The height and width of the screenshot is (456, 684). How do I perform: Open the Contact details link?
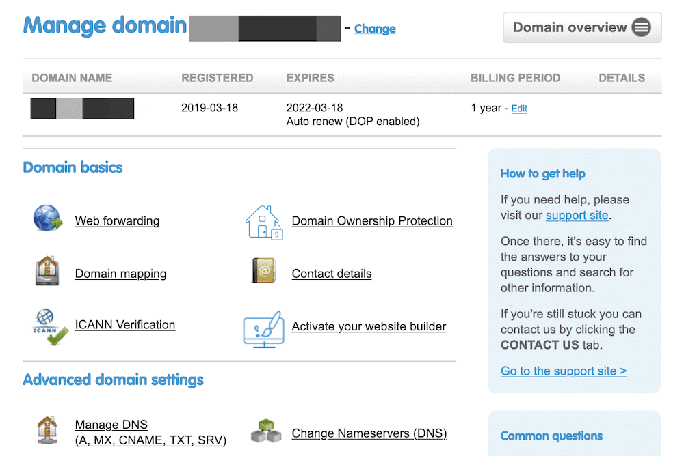[332, 274]
